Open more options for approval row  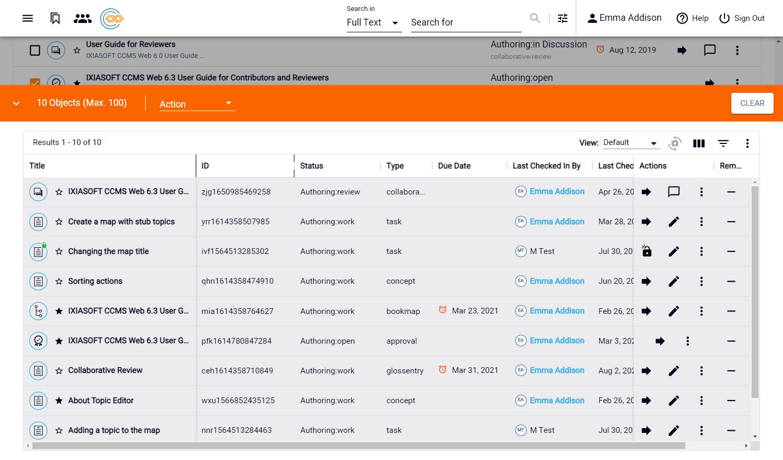click(687, 341)
